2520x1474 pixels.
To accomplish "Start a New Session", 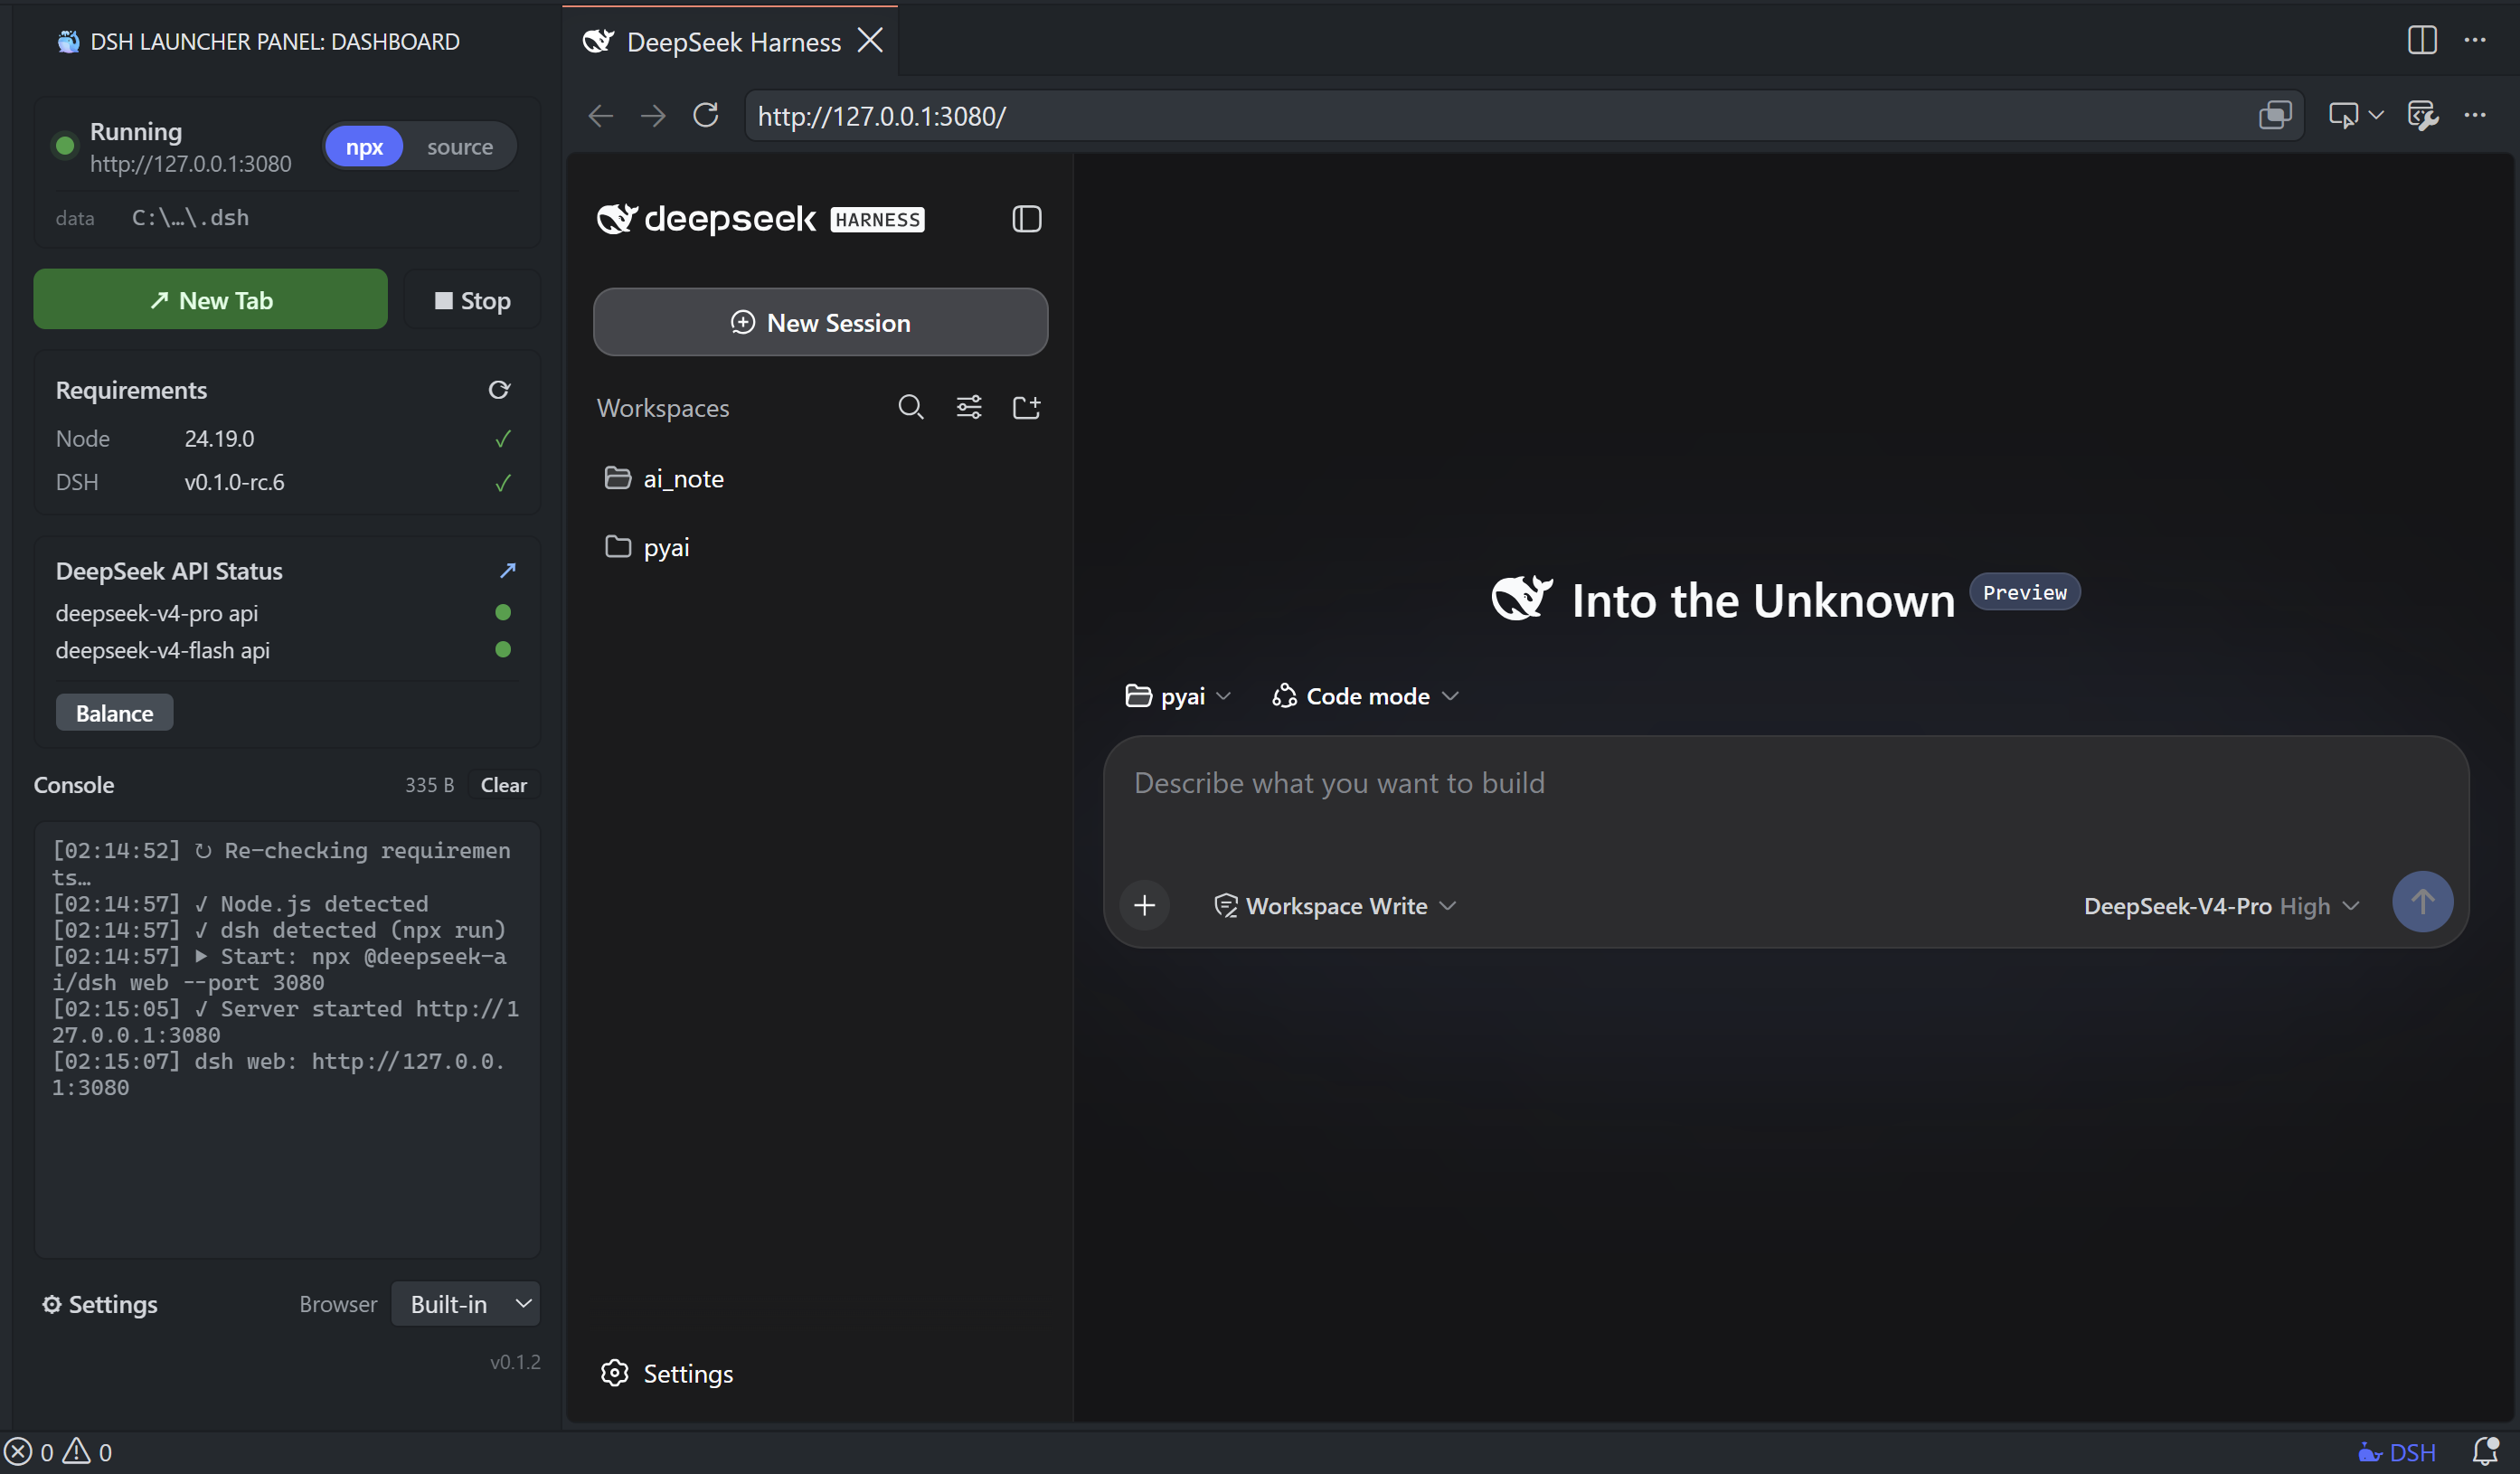I will (820, 322).
